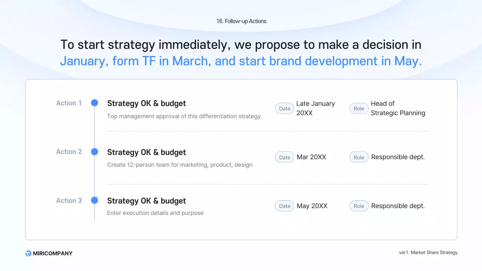482x271 pixels.
Task: Click the Date badge beside Mar 20XX
Action: tap(284, 157)
